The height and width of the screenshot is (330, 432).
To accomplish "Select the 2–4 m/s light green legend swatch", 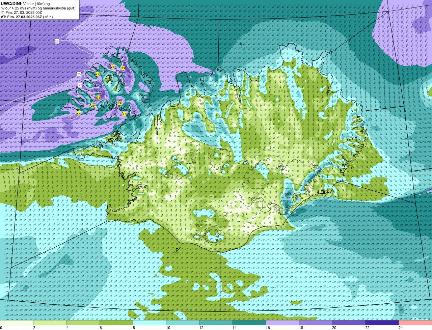I will click(x=50, y=323).
